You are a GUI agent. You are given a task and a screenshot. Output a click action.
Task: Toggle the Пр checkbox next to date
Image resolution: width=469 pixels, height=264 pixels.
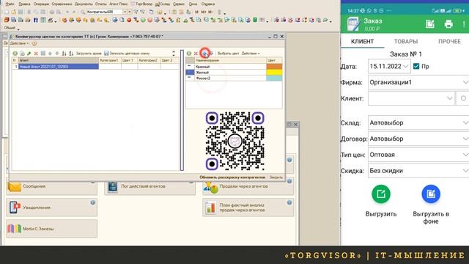pyautogui.click(x=416, y=66)
